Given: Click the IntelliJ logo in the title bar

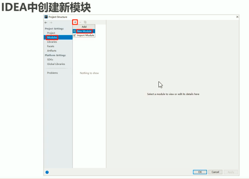Looking at the screenshot, I should click(x=46, y=17).
